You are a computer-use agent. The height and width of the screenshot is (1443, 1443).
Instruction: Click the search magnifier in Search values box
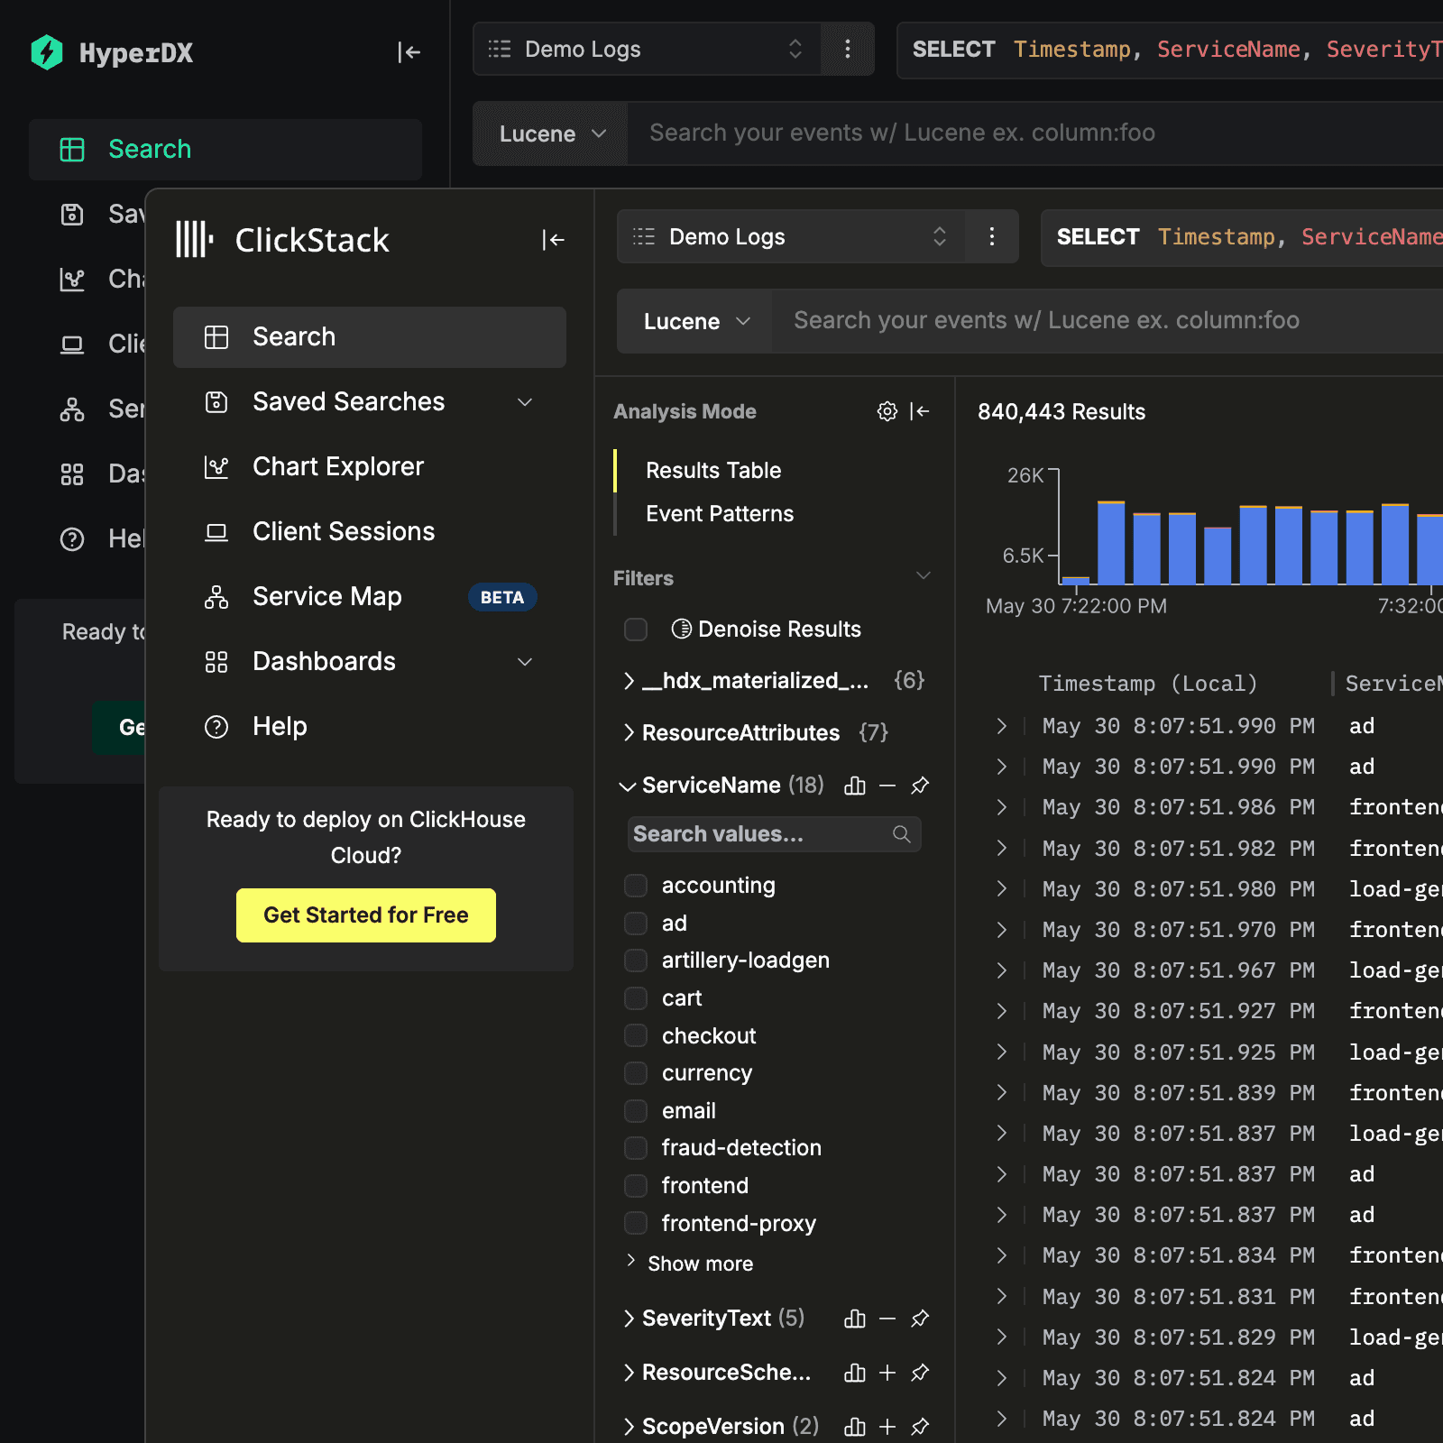(x=901, y=834)
